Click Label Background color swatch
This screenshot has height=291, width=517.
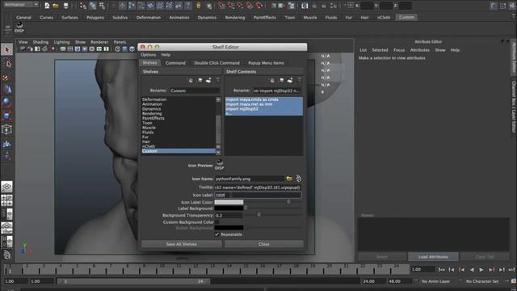[229, 209]
